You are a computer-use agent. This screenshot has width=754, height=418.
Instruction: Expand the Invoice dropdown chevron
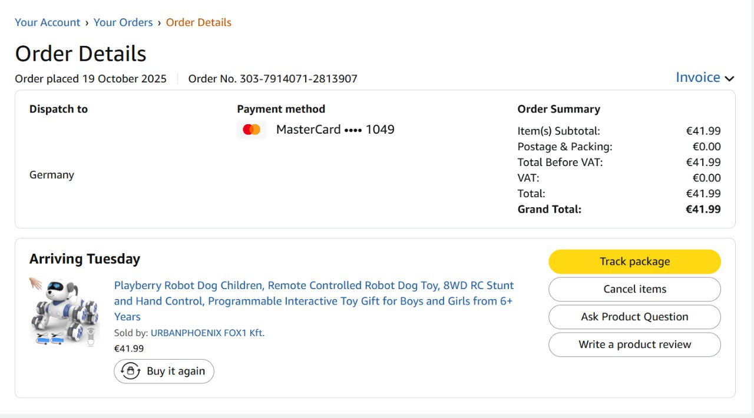729,78
